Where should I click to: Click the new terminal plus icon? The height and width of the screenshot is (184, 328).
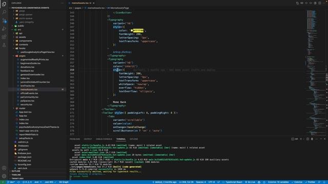coord(301,139)
